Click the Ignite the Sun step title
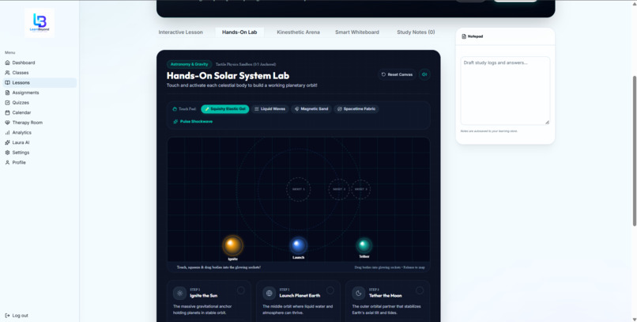The width and height of the screenshot is (637, 322). (x=204, y=296)
